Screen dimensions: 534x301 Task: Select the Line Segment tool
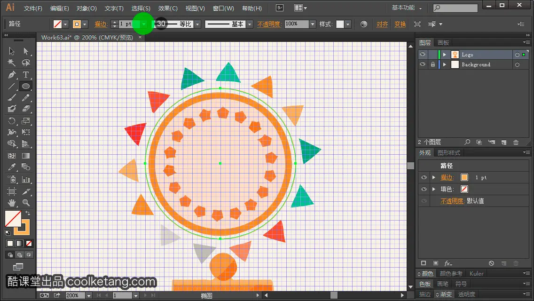[12, 86]
